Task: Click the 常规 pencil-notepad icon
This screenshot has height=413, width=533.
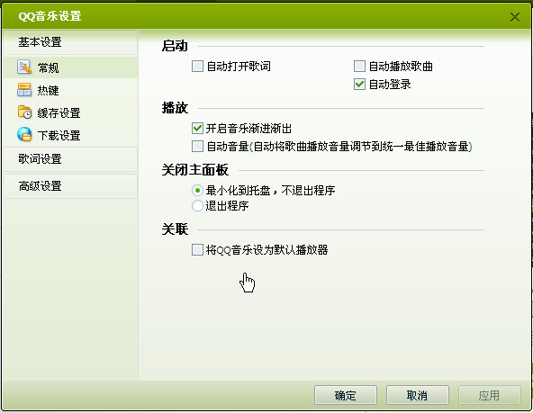Action: [x=24, y=67]
